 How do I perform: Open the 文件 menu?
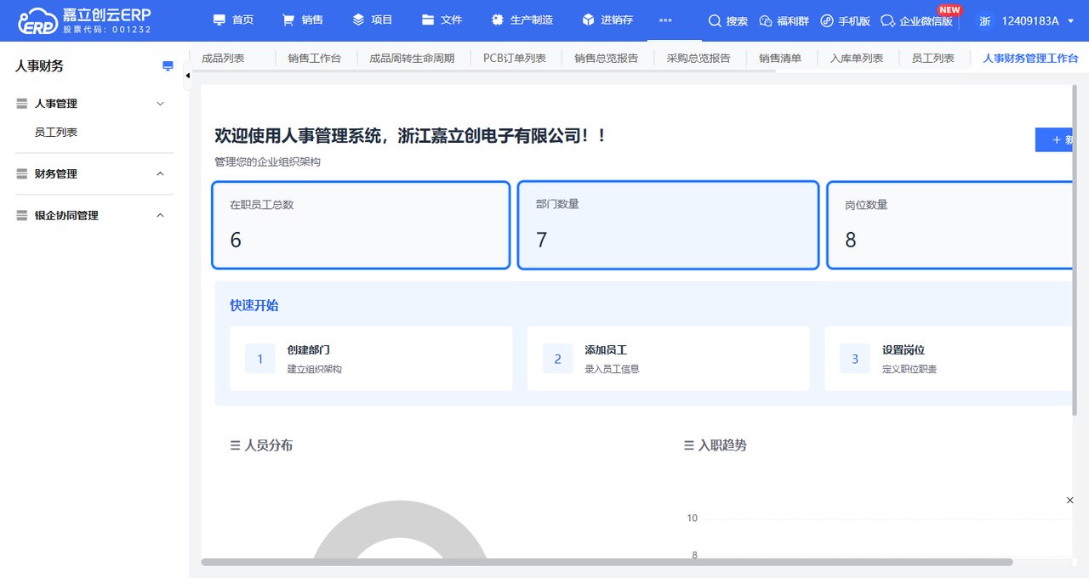coord(441,20)
